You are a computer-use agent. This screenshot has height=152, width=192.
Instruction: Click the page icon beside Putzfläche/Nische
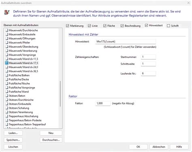6,83
